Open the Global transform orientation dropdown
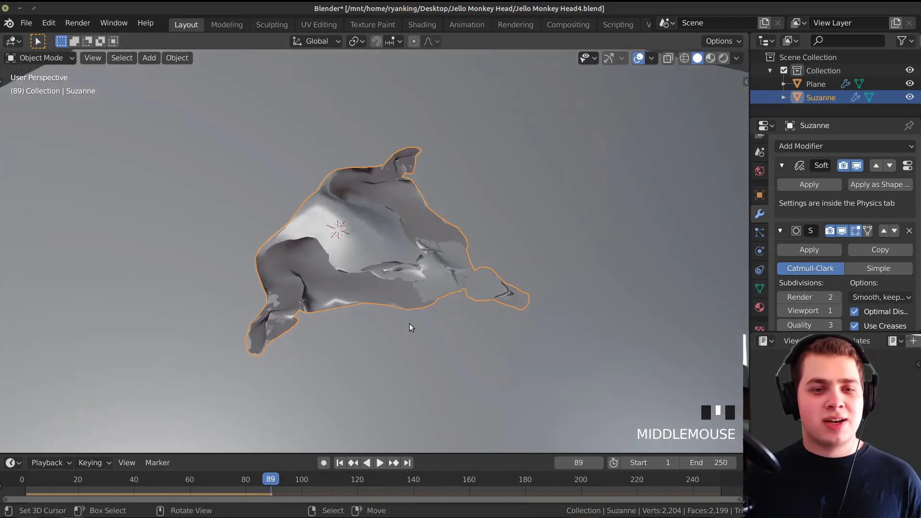The width and height of the screenshot is (921, 518). click(x=317, y=41)
